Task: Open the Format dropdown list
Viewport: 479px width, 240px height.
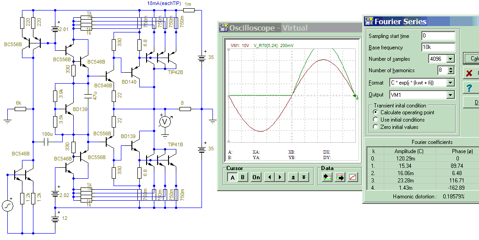Action: pyautogui.click(x=450, y=83)
